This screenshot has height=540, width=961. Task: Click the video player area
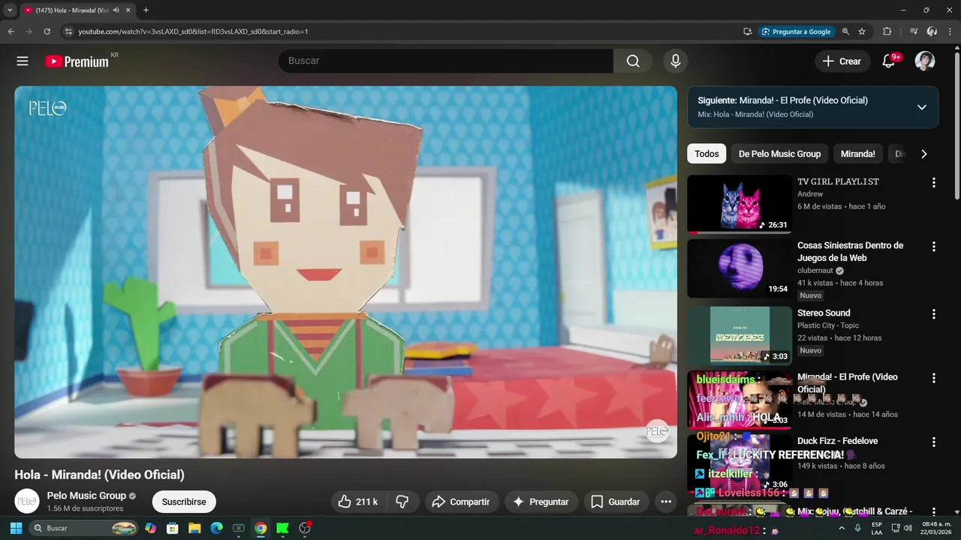click(345, 271)
